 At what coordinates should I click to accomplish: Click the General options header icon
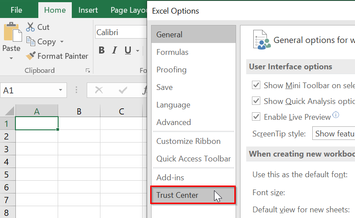pyautogui.click(x=262, y=39)
